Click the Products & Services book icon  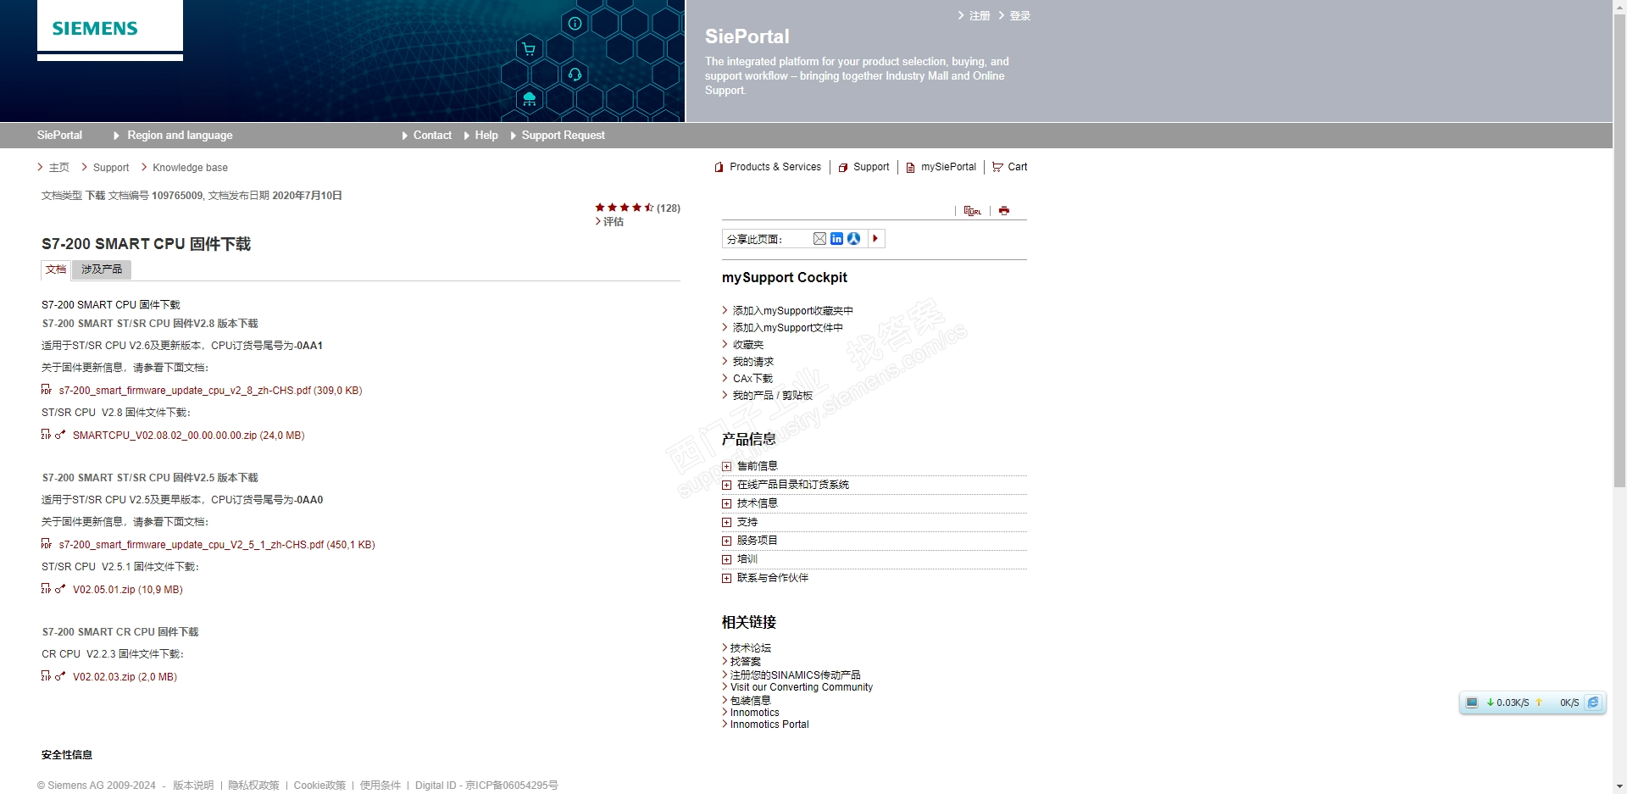click(x=719, y=167)
